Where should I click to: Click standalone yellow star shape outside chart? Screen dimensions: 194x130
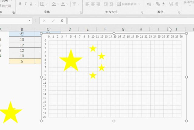point(11,113)
